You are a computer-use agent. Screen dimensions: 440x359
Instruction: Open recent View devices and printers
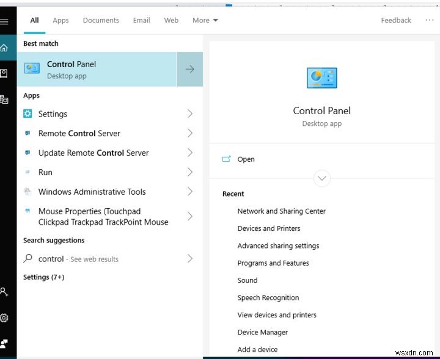point(277,315)
